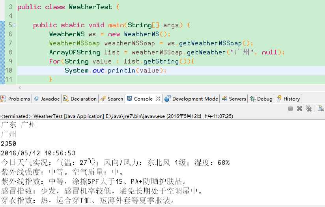Click the 'main' method name in line 5
This screenshot has height=207, width=325.
(x=116, y=25)
